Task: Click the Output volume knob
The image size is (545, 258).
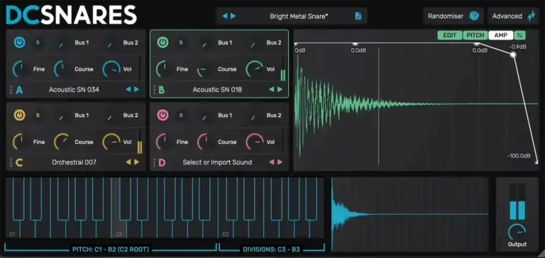Action: [x=517, y=232]
